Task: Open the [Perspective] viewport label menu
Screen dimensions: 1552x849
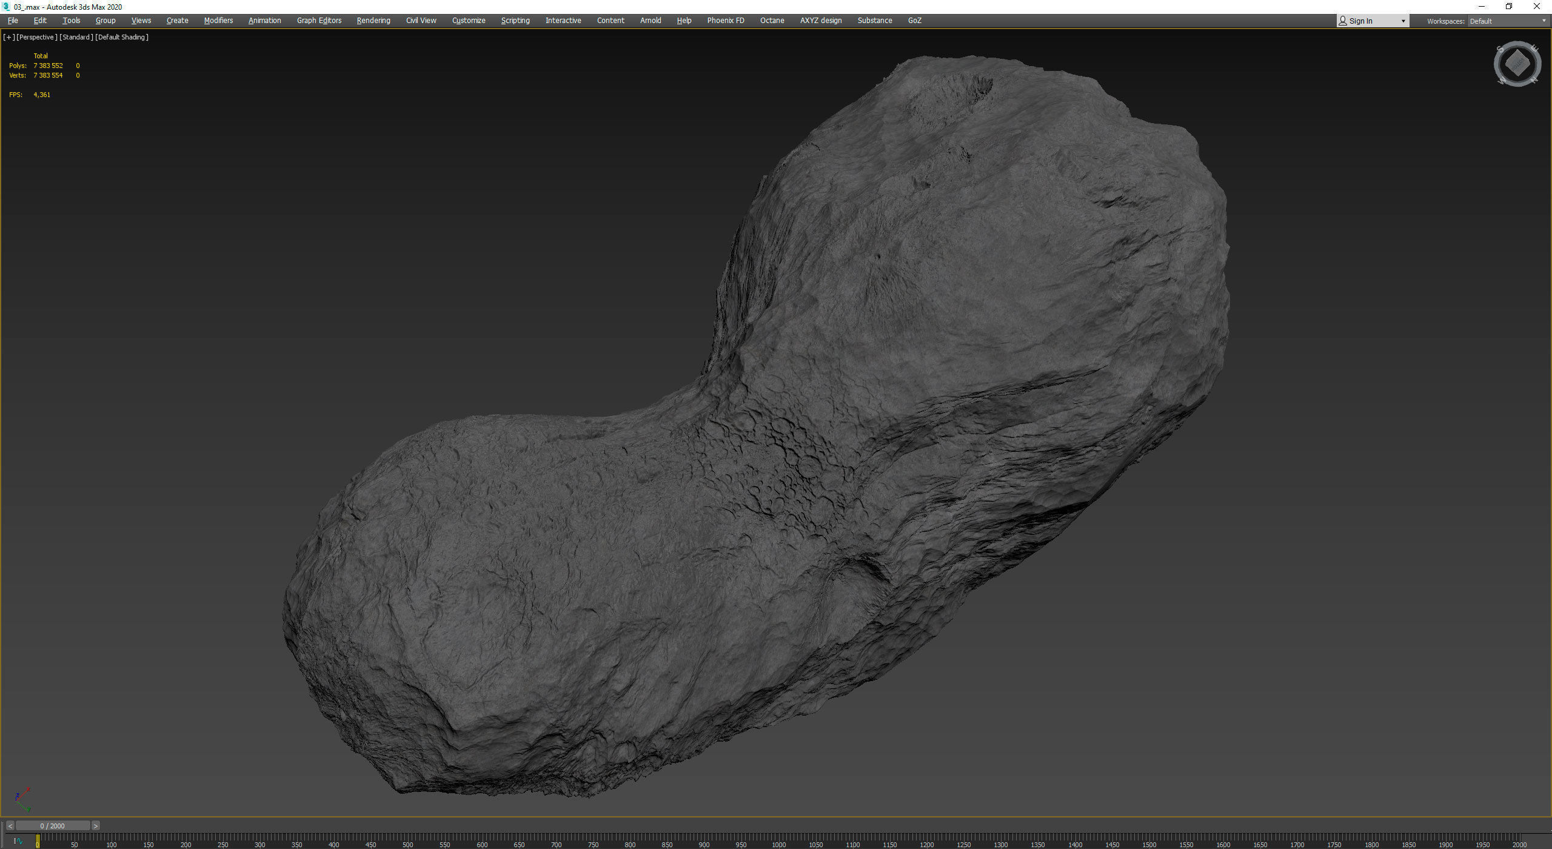Action: (x=37, y=37)
